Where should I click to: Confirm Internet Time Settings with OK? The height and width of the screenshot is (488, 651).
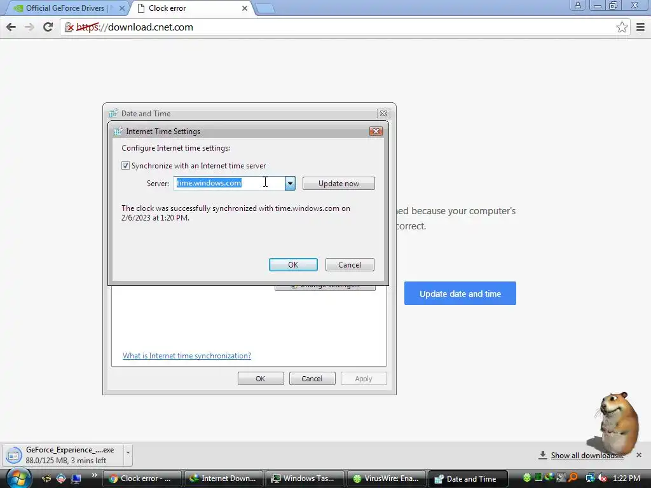[x=293, y=265]
